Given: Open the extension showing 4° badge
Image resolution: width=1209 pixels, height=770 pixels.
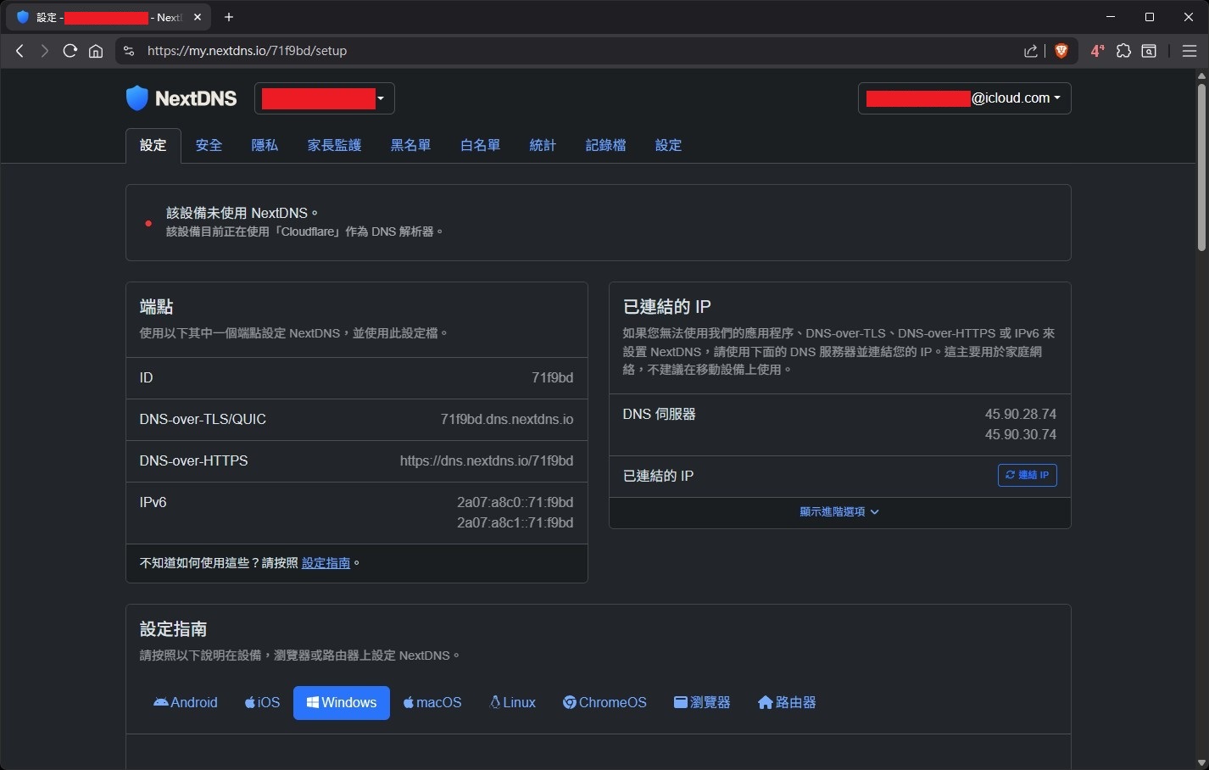Looking at the screenshot, I should pyautogui.click(x=1097, y=51).
